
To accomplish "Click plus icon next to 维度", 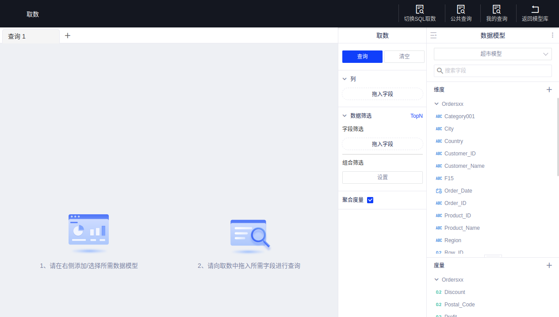I will (549, 89).
